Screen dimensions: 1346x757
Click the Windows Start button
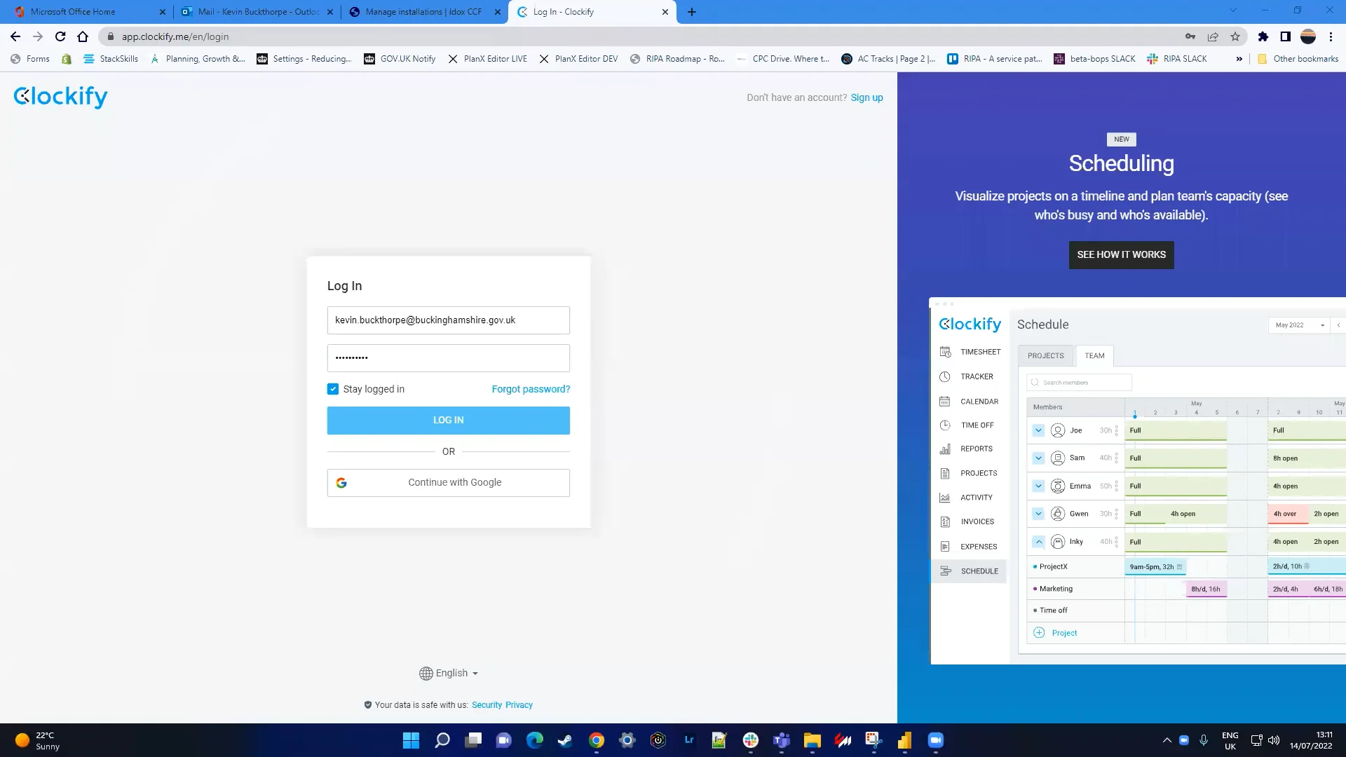[411, 740]
